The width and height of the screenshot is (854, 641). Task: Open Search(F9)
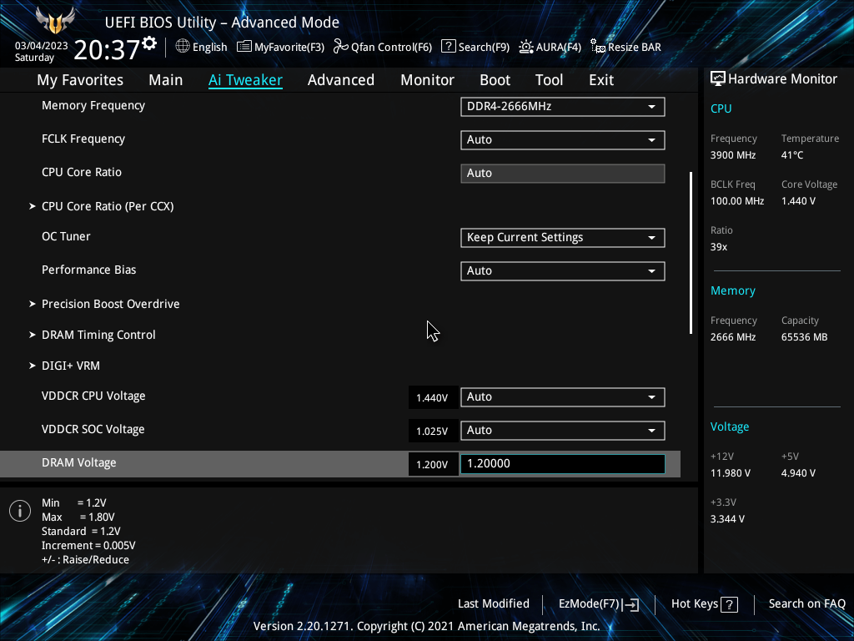tap(475, 47)
